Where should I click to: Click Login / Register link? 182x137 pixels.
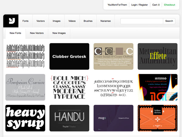pyautogui.click(x=140, y=5)
